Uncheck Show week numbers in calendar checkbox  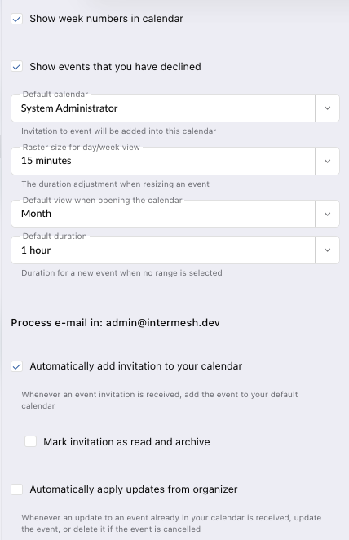click(17, 19)
